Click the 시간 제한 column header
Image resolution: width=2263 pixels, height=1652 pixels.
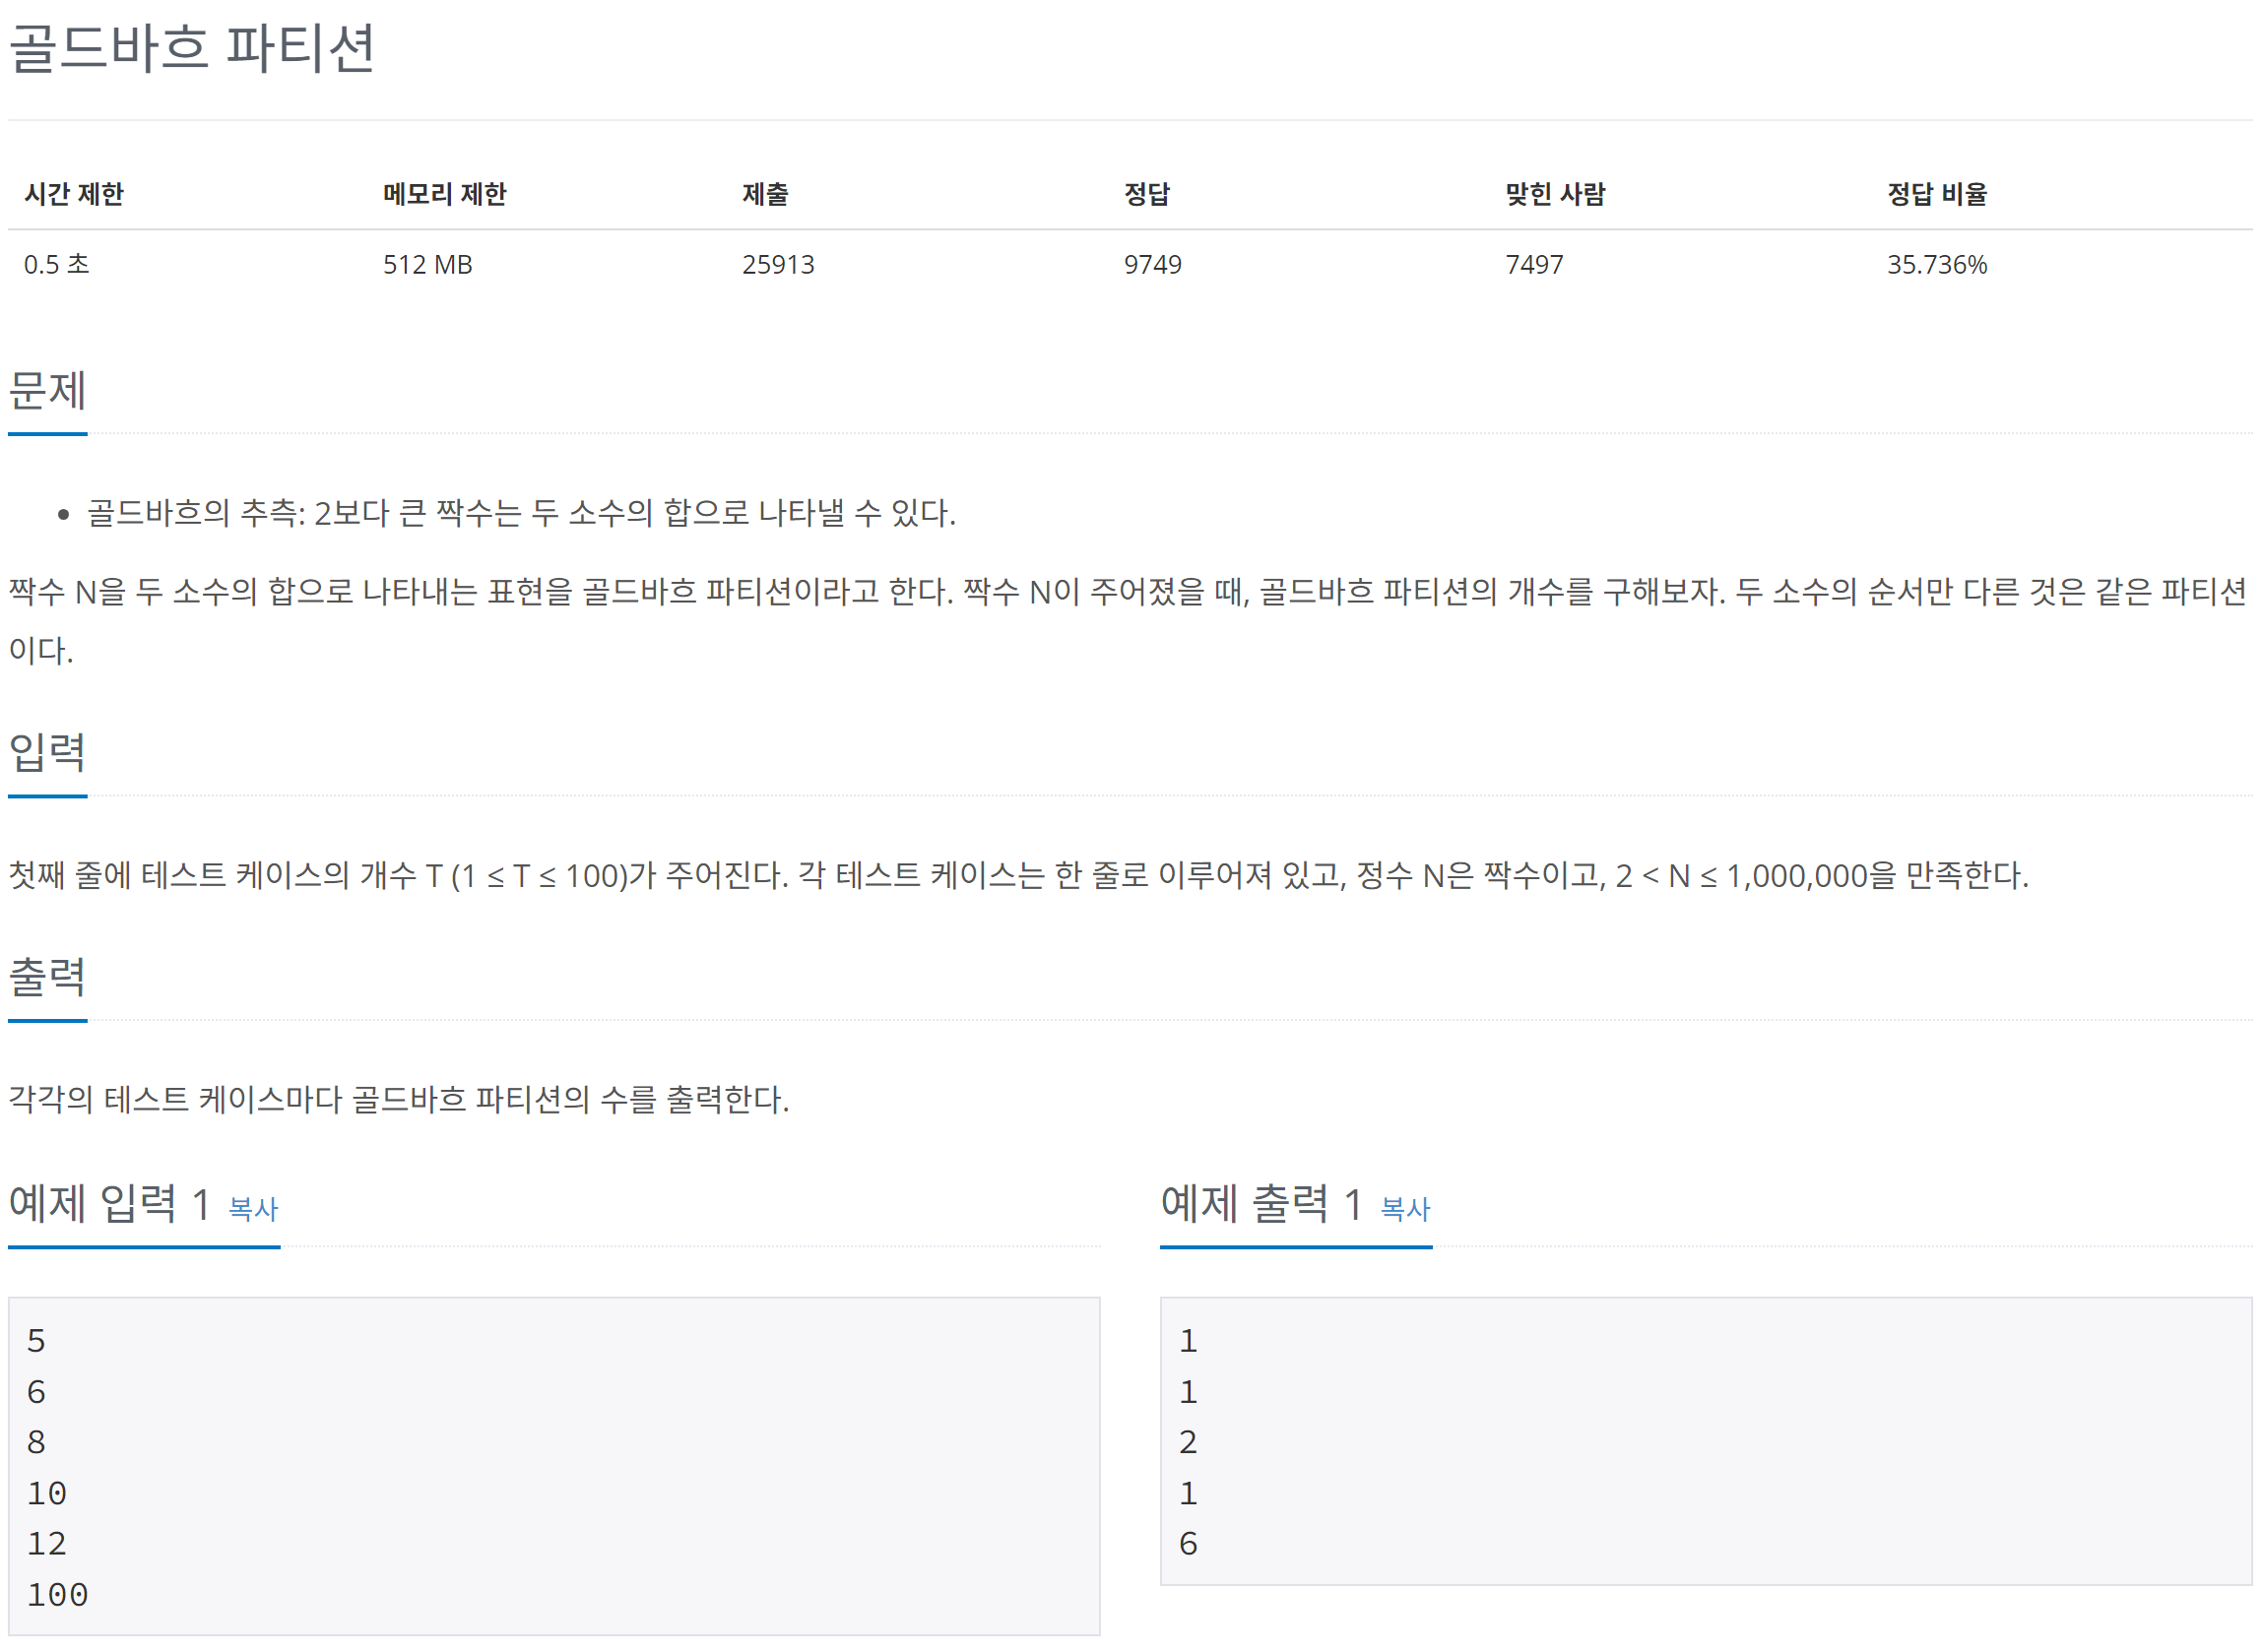[x=74, y=194]
